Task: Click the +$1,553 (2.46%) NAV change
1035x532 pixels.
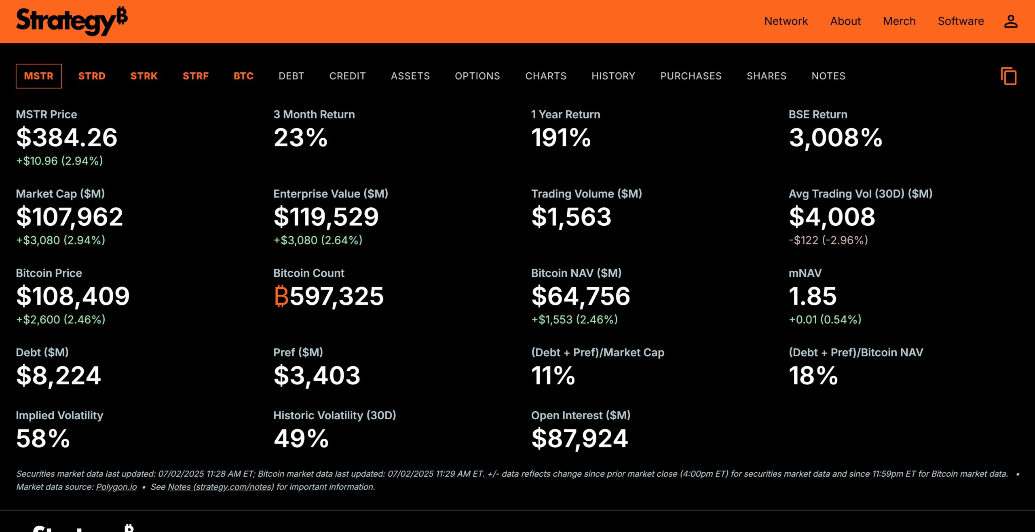Action: 575,320
